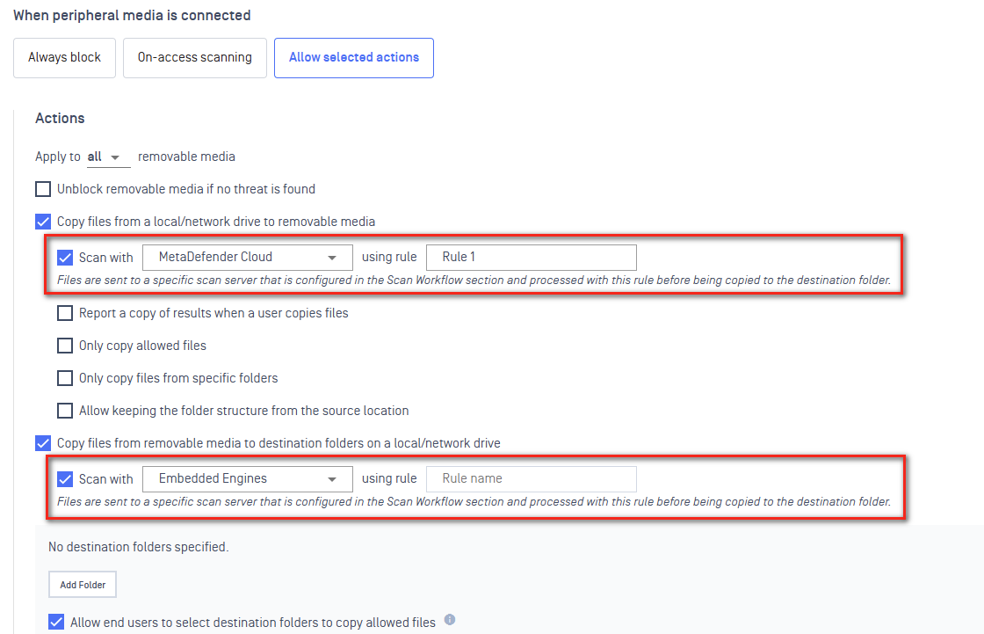Image resolution: width=984 pixels, height=634 pixels.
Task: Uncheck Copy files from removable media to destination folders
Action: tap(43, 443)
